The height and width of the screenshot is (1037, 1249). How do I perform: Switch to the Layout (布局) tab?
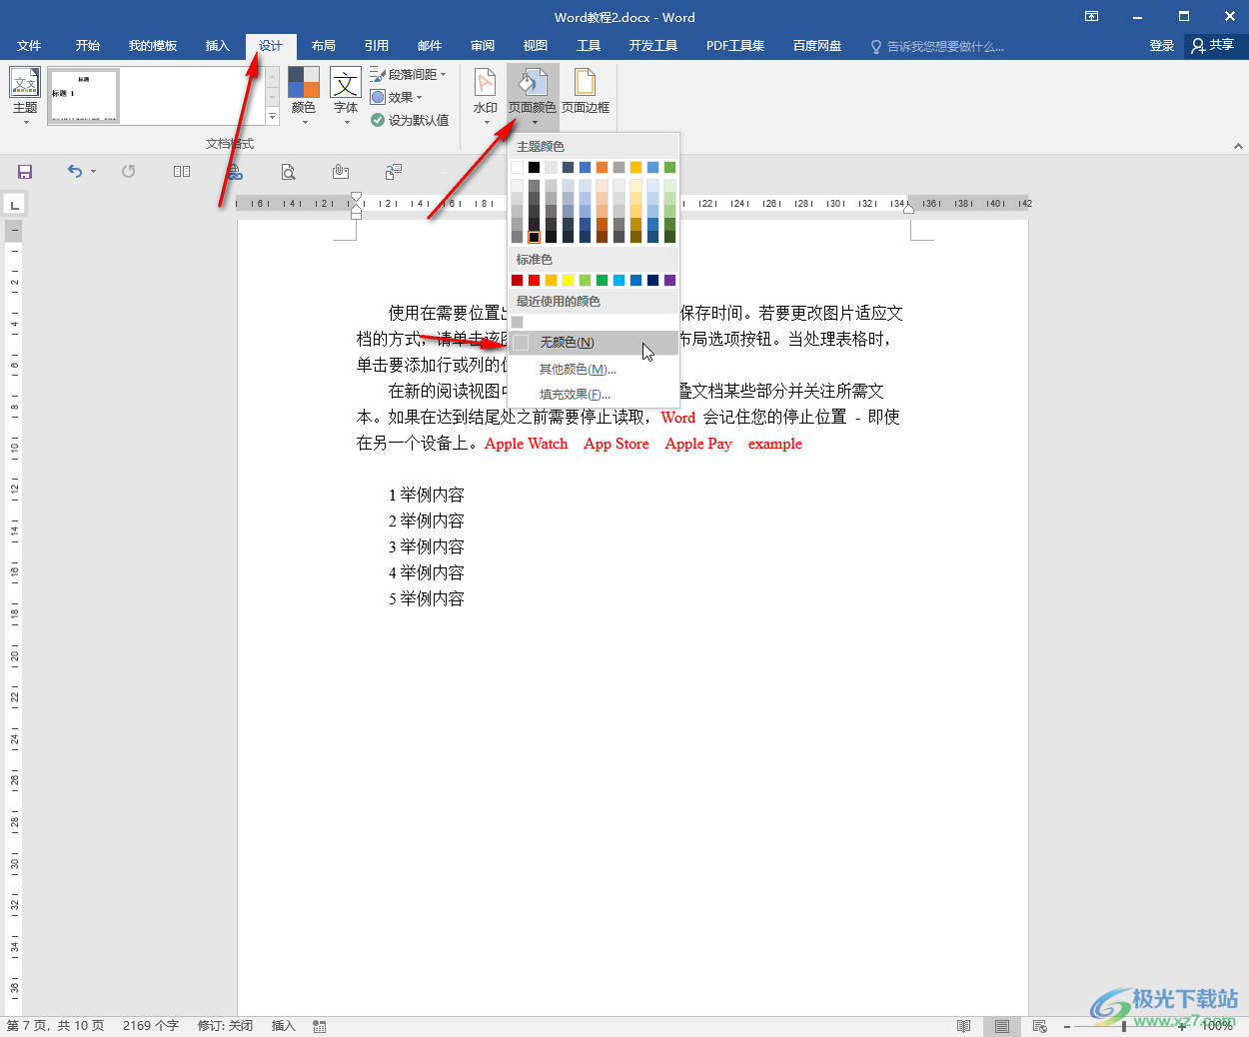pyautogui.click(x=324, y=46)
